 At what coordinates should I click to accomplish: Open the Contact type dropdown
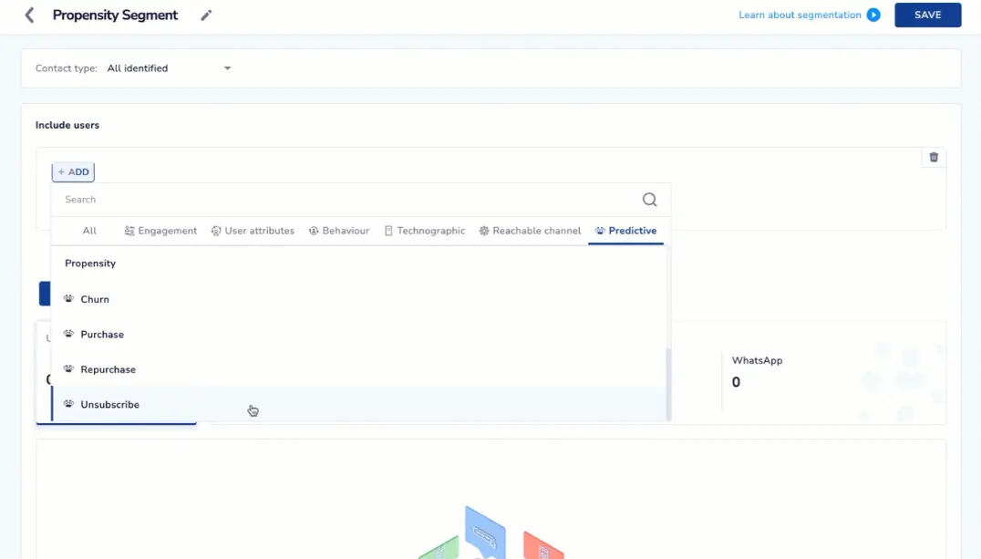point(169,68)
